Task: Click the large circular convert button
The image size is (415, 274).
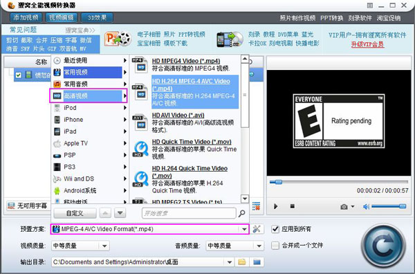Action: [383, 246]
